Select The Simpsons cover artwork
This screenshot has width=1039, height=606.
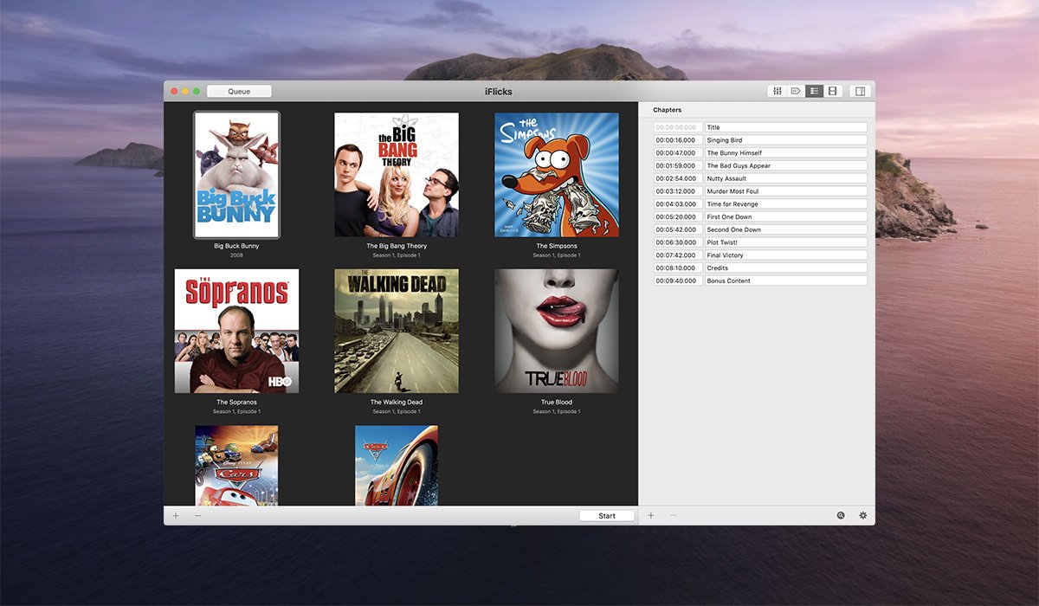[x=557, y=174]
